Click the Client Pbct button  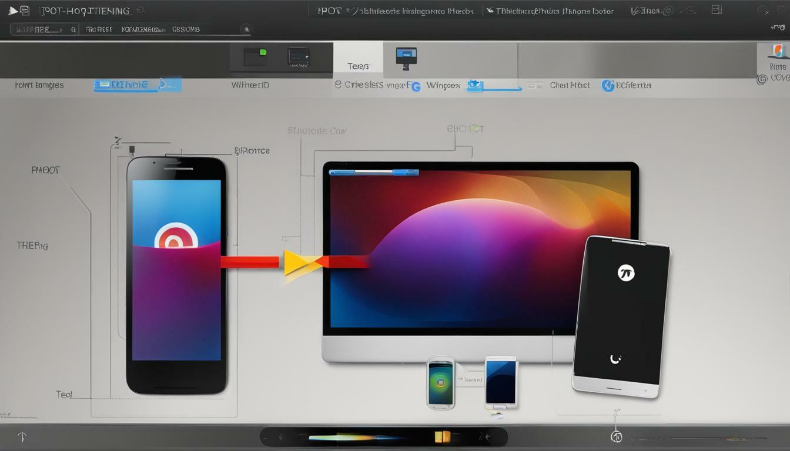(x=569, y=85)
